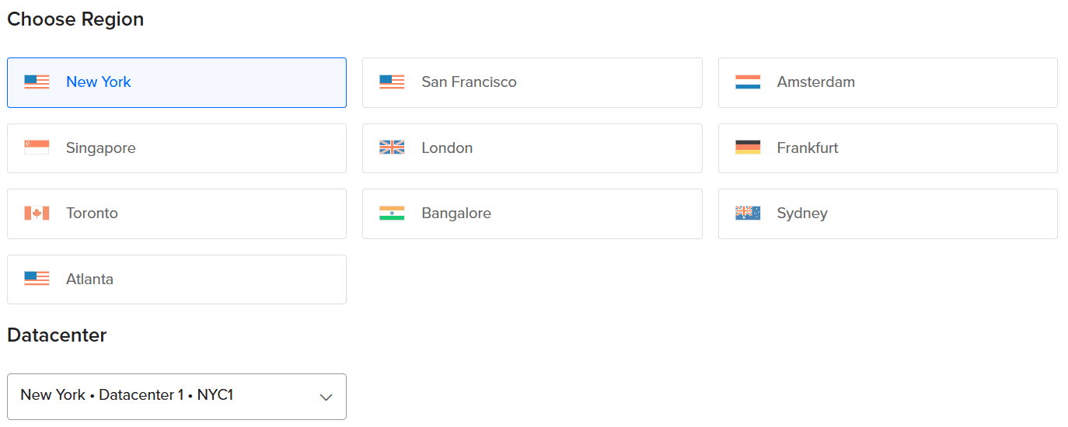Select the Amsterdam region option
This screenshot has width=1068, height=427.
tap(888, 82)
